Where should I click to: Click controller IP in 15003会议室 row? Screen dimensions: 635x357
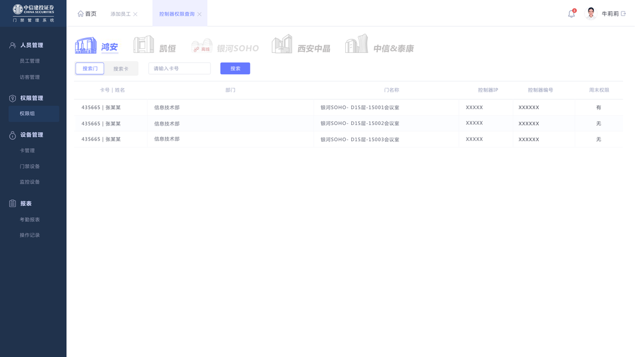pyautogui.click(x=474, y=139)
